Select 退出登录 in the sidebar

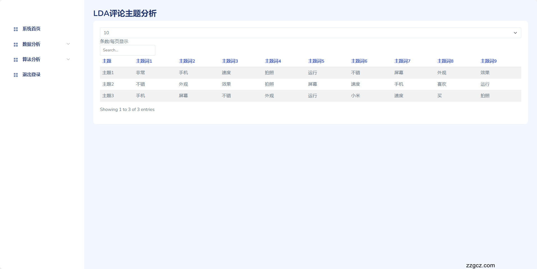31,74
